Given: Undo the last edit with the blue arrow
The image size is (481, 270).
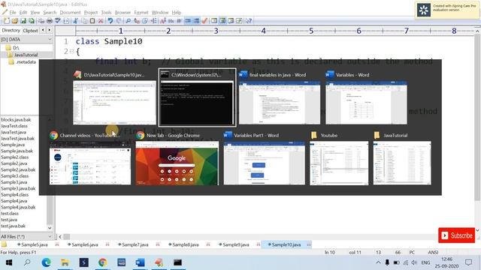Looking at the screenshot, I should coord(110,21).
